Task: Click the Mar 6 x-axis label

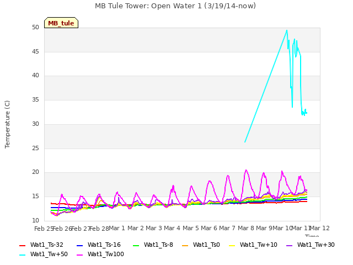Action: (209, 228)
